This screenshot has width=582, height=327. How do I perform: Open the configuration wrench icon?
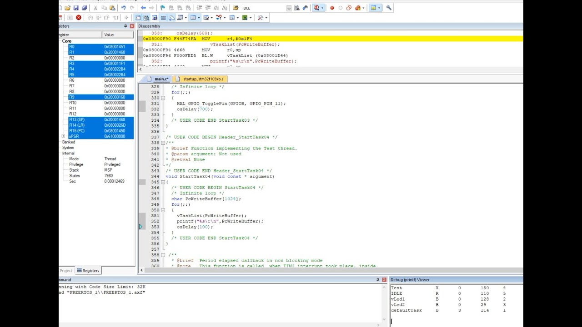[389, 8]
